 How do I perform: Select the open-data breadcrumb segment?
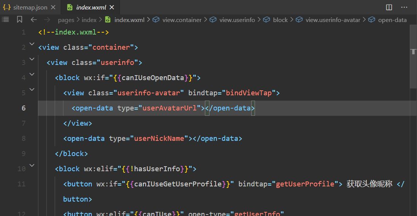click(392, 20)
